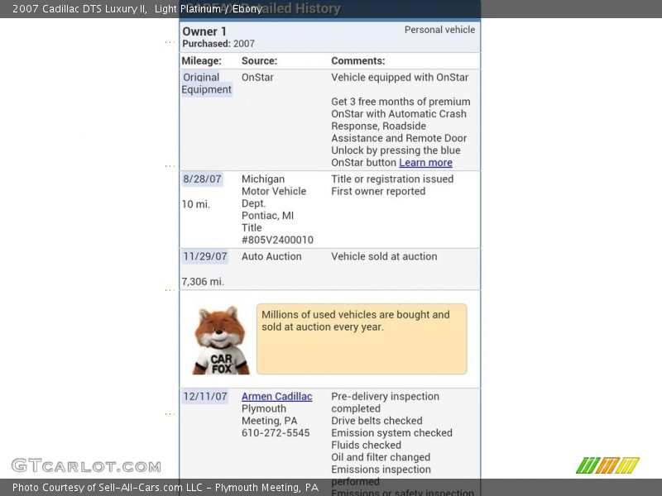Click the Car Fox mascot image
Screen dimensions: 662x496
tap(220, 341)
